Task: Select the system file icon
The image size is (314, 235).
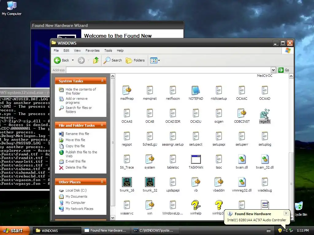Action: pyautogui.click(x=150, y=159)
